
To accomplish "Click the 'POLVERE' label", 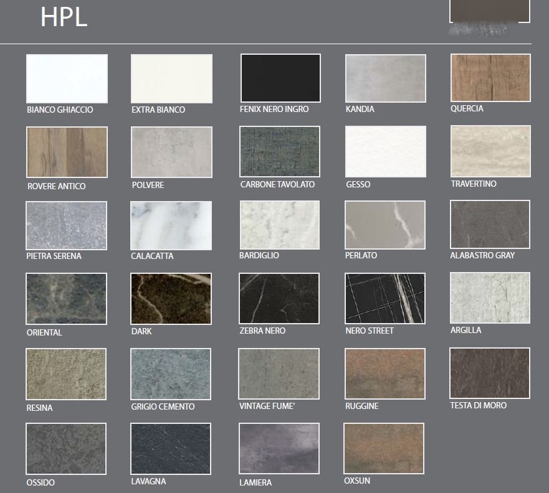I will pos(148,185).
